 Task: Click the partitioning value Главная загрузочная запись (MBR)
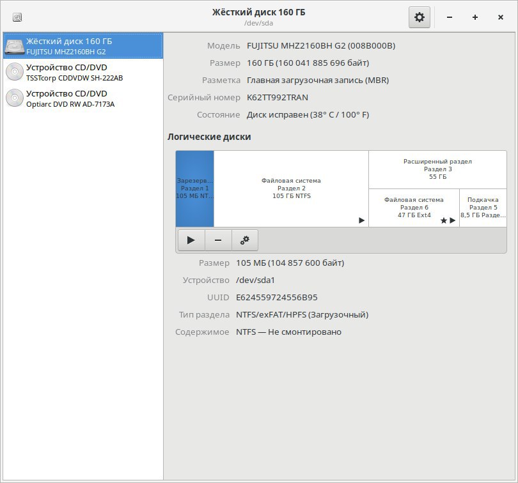pos(318,80)
